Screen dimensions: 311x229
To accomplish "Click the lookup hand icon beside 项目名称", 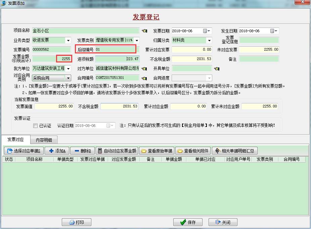I will (144, 31).
